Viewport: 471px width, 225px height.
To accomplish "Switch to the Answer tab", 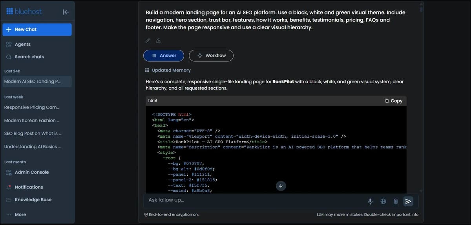I will 164,56.
